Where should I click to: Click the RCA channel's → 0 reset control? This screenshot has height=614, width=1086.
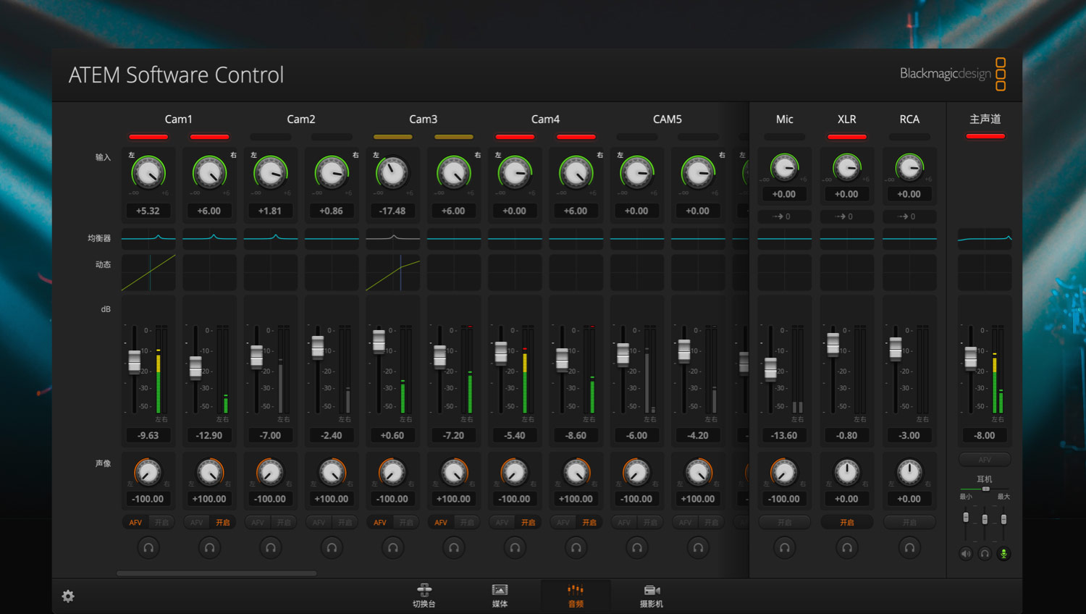909,216
